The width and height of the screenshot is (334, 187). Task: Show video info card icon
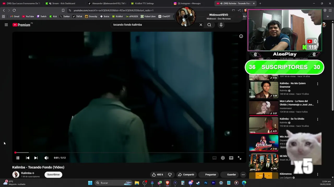click(241, 36)
